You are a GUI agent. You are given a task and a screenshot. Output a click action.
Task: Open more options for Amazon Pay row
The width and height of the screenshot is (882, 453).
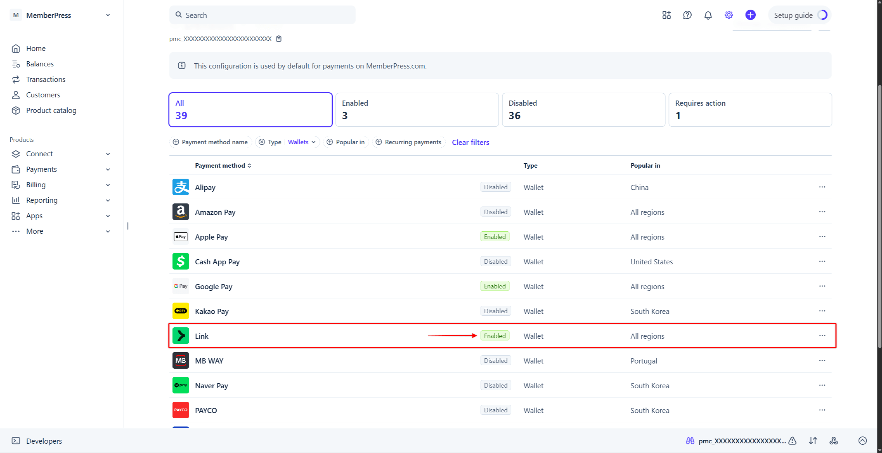click(x=822, y=212)
